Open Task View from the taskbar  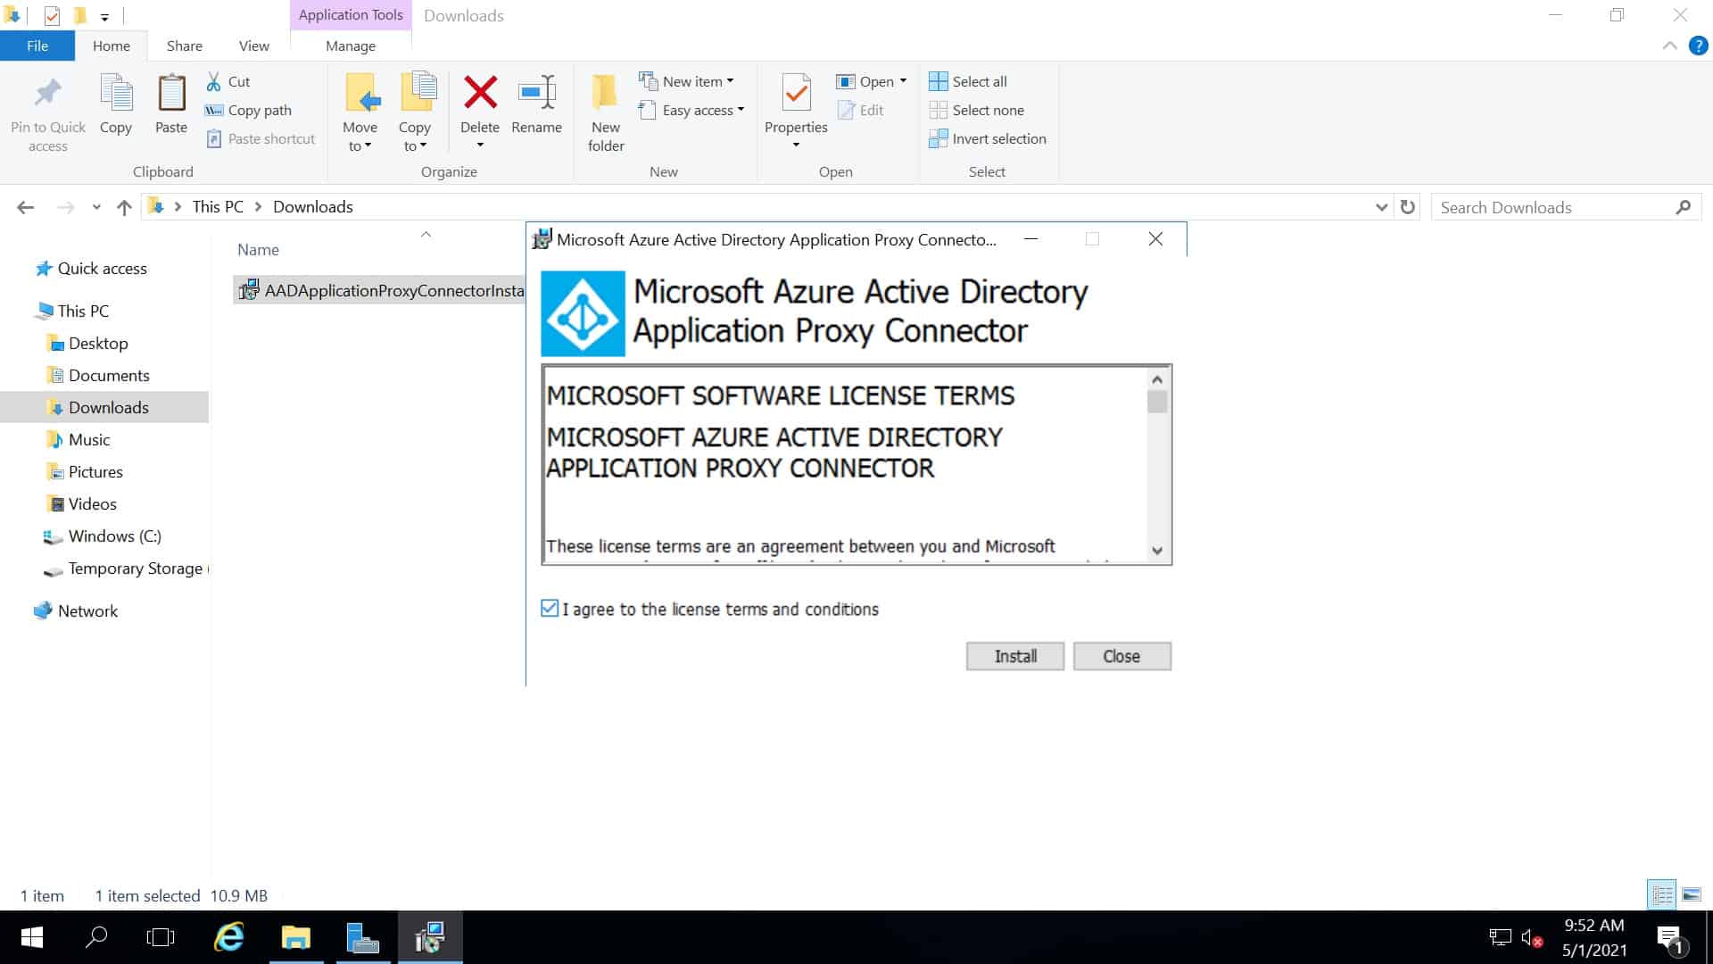pos(161,937)
